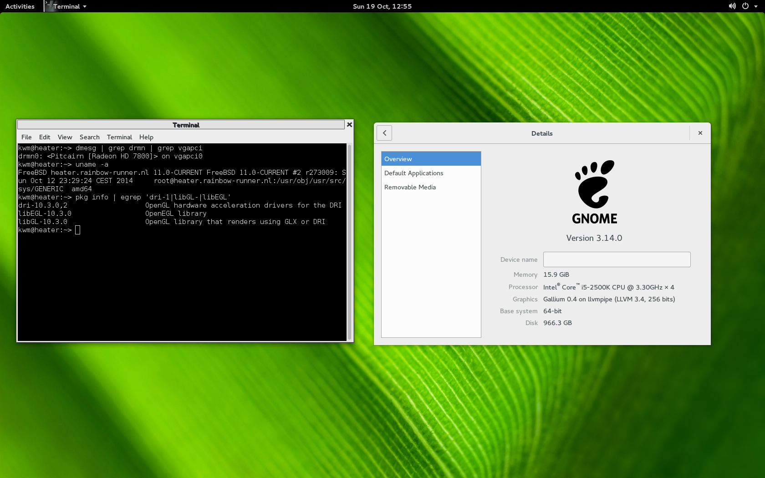This screenshot has width=765, height=478.
Task: Click the Device name input field
Action: tap(617, 259)
